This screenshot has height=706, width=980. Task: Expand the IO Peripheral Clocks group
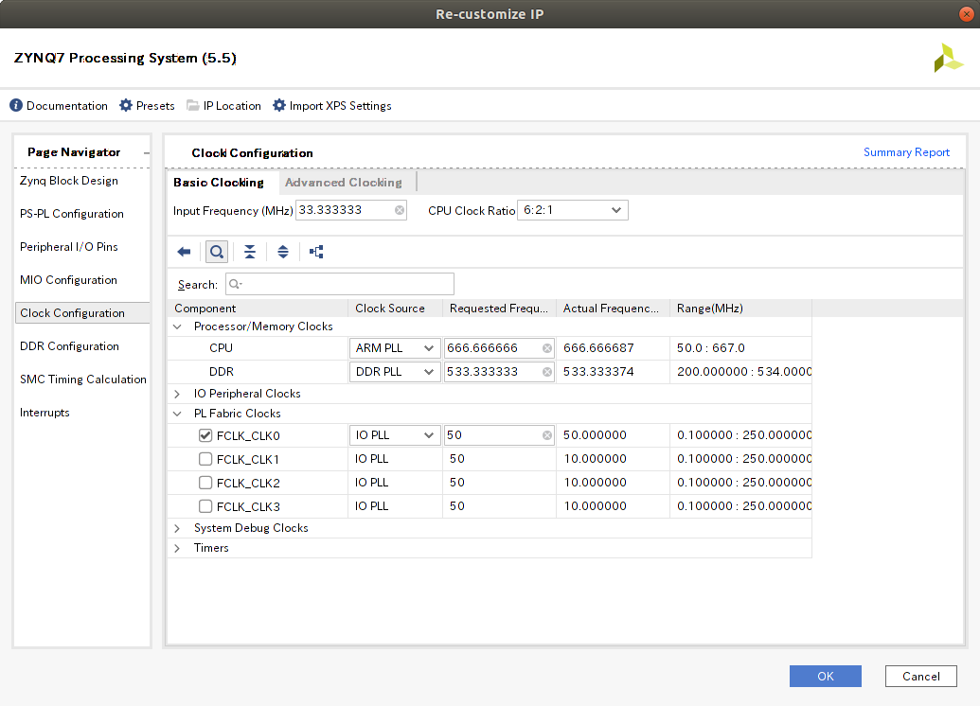(177, 394)
